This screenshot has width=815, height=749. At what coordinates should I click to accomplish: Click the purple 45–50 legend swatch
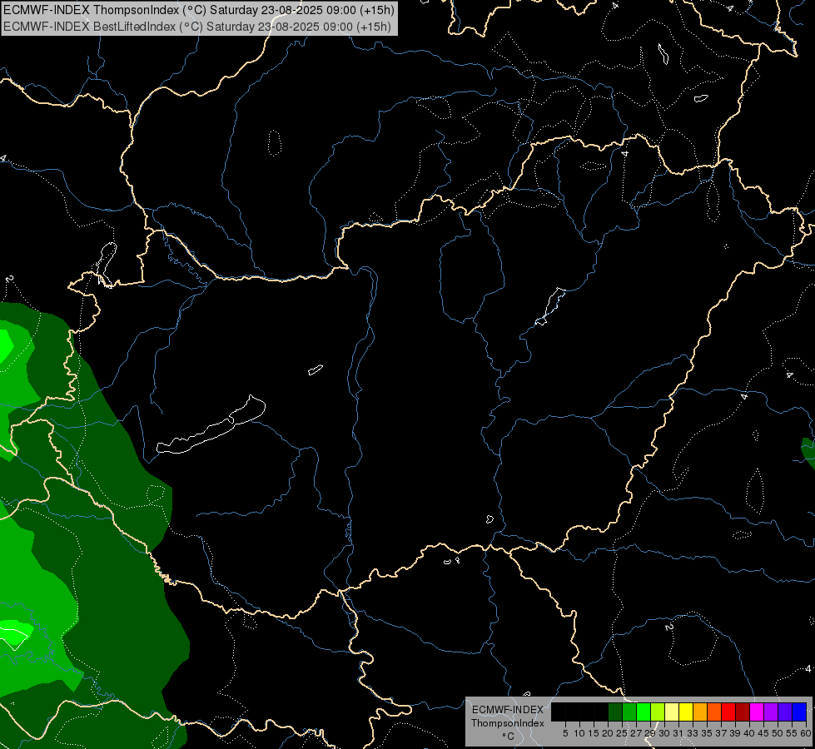(x=771, y=712)
